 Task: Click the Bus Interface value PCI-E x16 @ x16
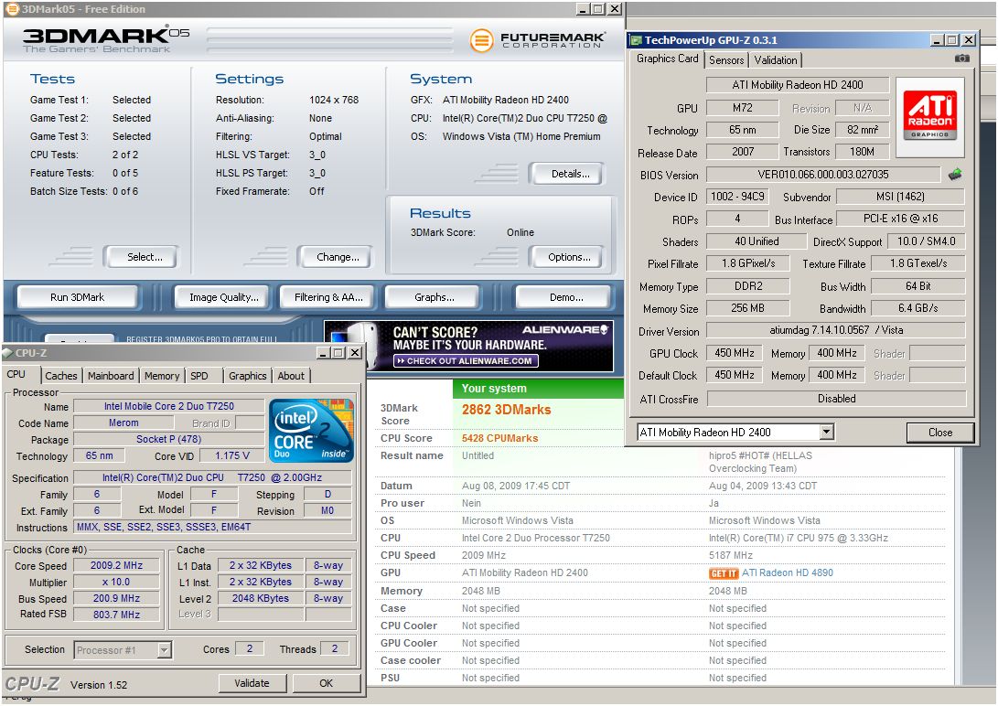[900, 219]
